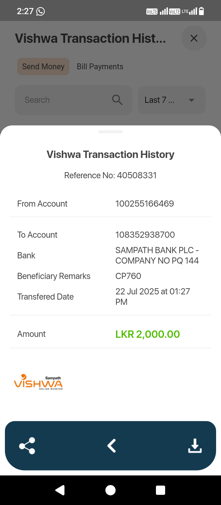Tap the To Account number 108352938700

click(145, 235)
